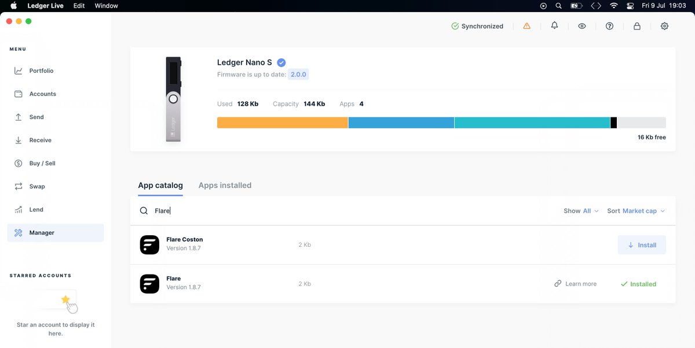Select Manager in the sidebar menu
This screenshot has height=348, width=695.
[x=56, y=232]
